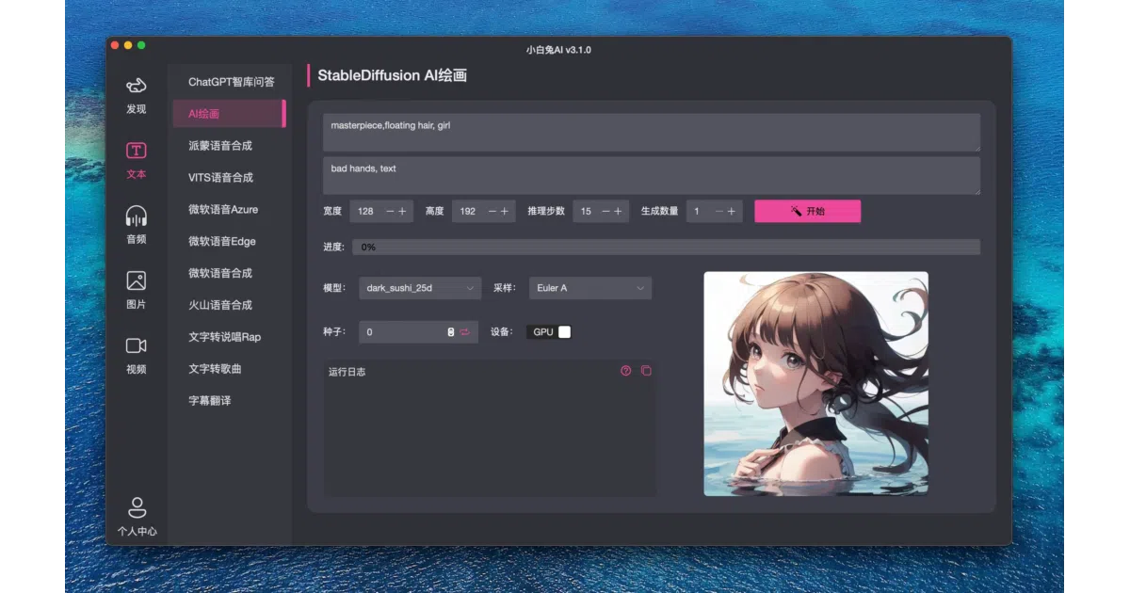Expand the 模型 dark_sushi_25d dropdown
Screen dimensions: 1130x593
click(x=420, y=288)
